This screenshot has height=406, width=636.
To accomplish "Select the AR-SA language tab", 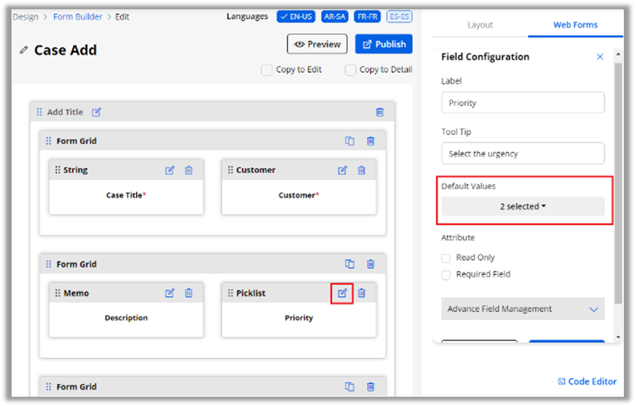I will pyautogui.click(x=335, y=16).
